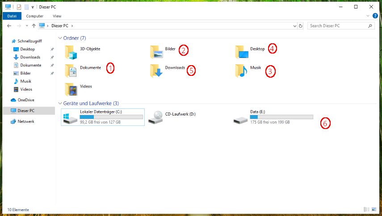
Task: Unpin Dokumente from Schnellzugriff pin icon
Action: pyautogui.click(x=52, y=66)
